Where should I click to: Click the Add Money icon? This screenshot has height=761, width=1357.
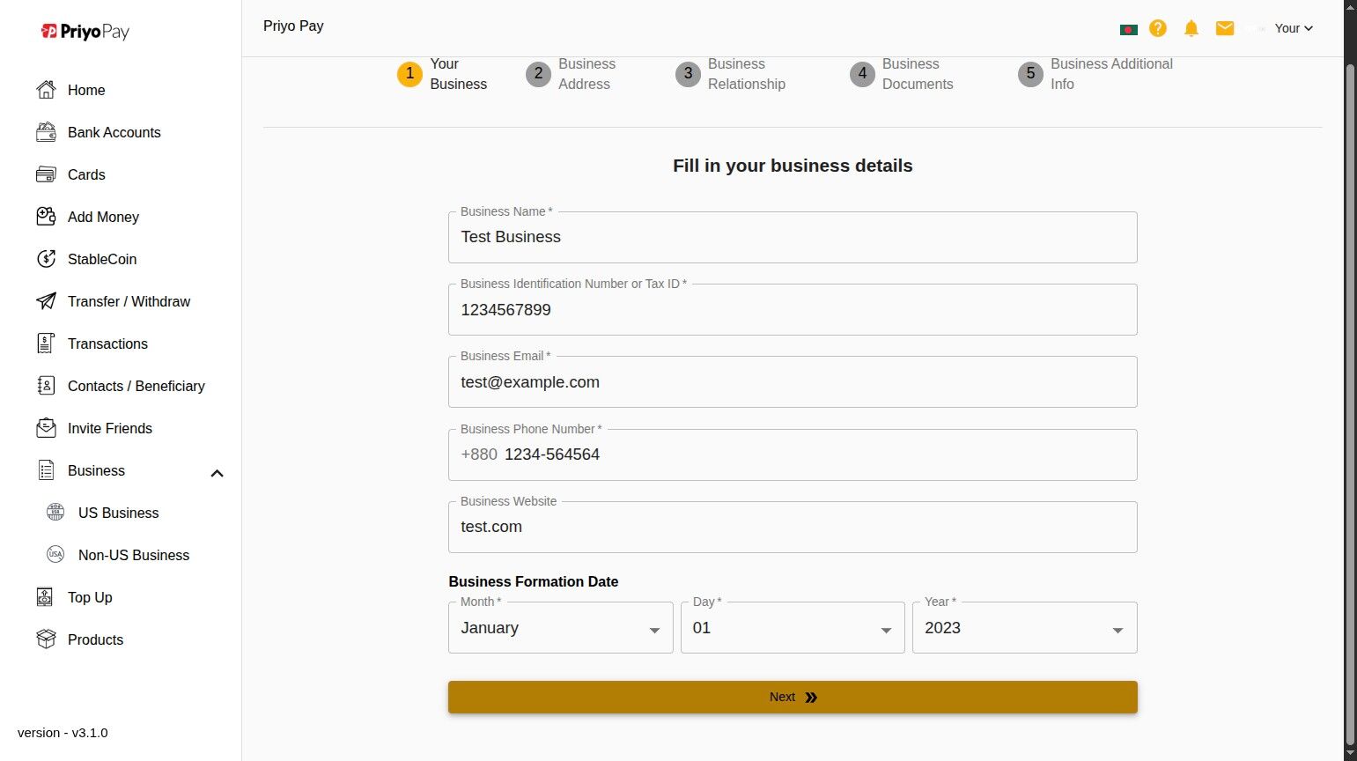pos(46,217)
